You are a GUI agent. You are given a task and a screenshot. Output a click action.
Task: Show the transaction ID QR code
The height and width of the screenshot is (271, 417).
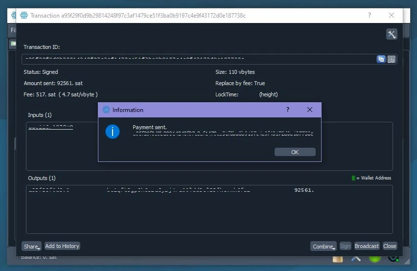click(x=392, y=59)
